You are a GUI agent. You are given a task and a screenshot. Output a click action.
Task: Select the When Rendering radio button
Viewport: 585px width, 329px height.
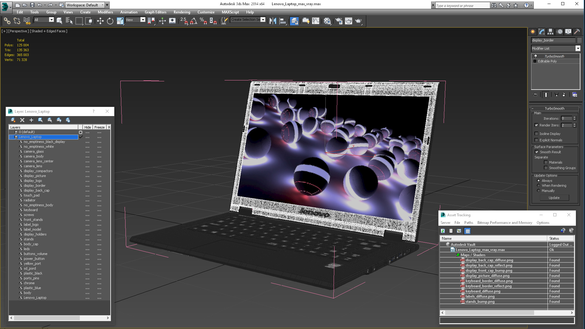[538, 186]
